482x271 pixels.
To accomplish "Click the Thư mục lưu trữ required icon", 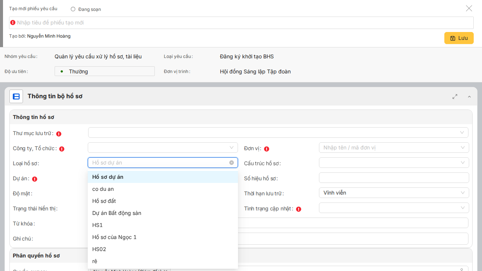I will pyautogui.click(x=59, y=134).
